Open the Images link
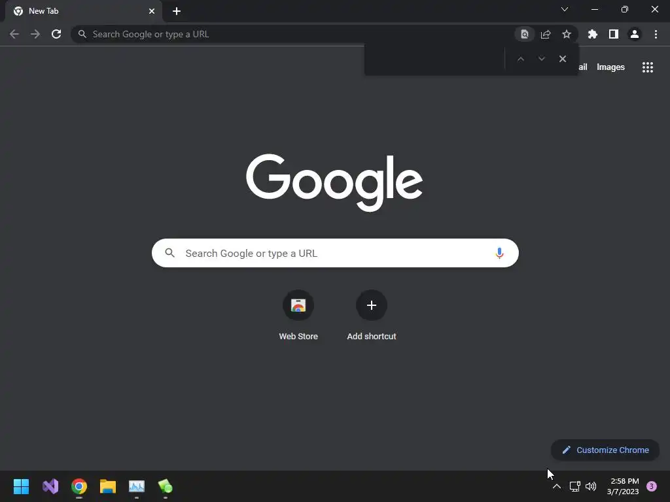The height and width of the screenshot is (502, 670). coord(610,67)
